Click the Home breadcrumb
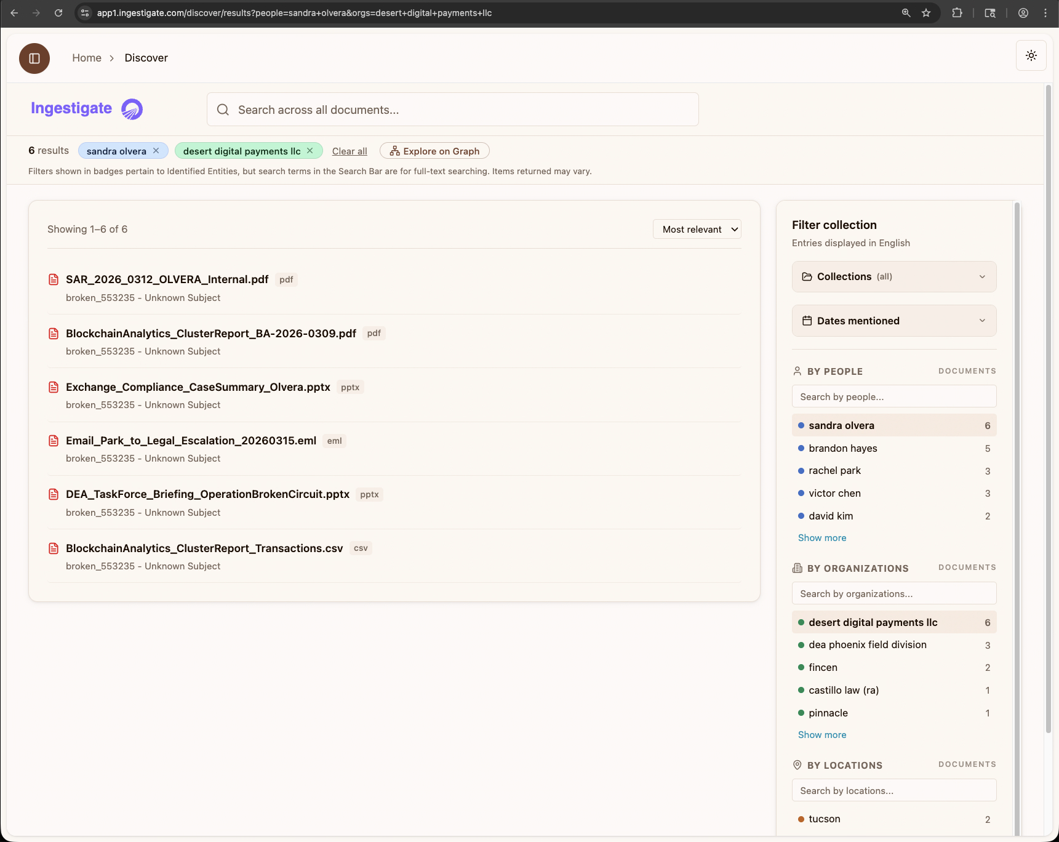Viewport: 1059px width, 842px height. coord(87,58)
